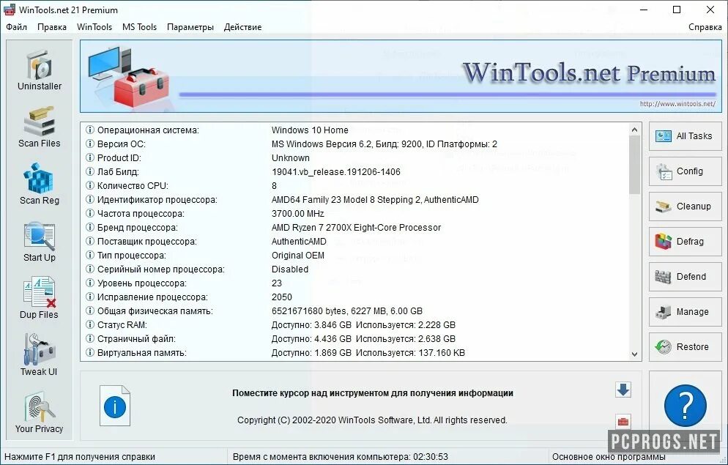This screenshot has width=728, height=465.
Task: Open the Defend section
Action: click(x=685, y=277)
